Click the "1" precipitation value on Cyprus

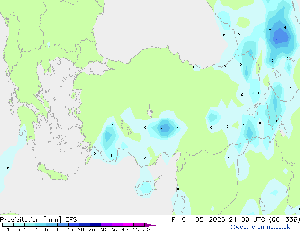tap(144, 189)
